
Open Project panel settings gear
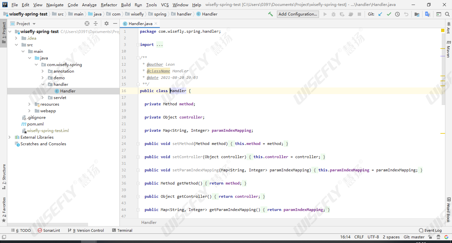(x=106, y=23)
